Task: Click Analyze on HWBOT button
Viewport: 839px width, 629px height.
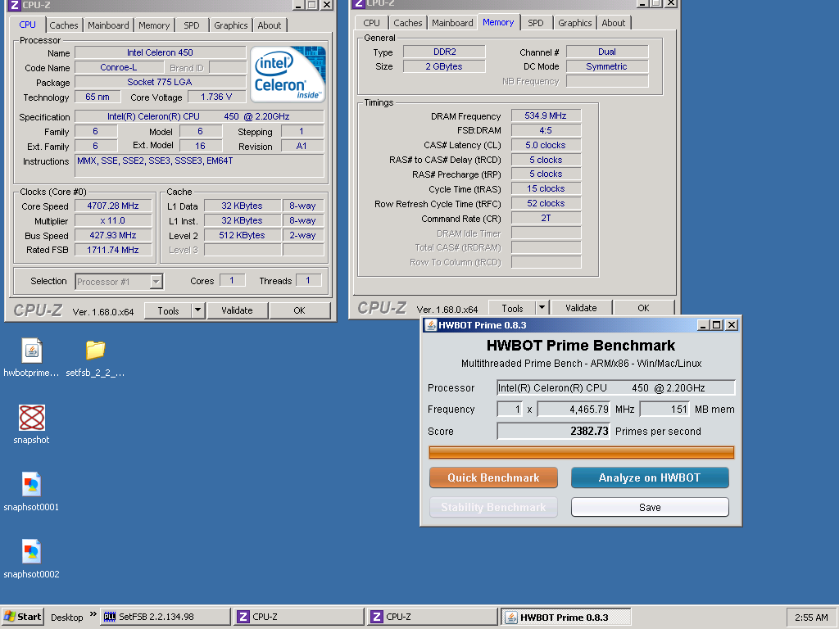Action: pyautogui.click(x=650, y=477)
